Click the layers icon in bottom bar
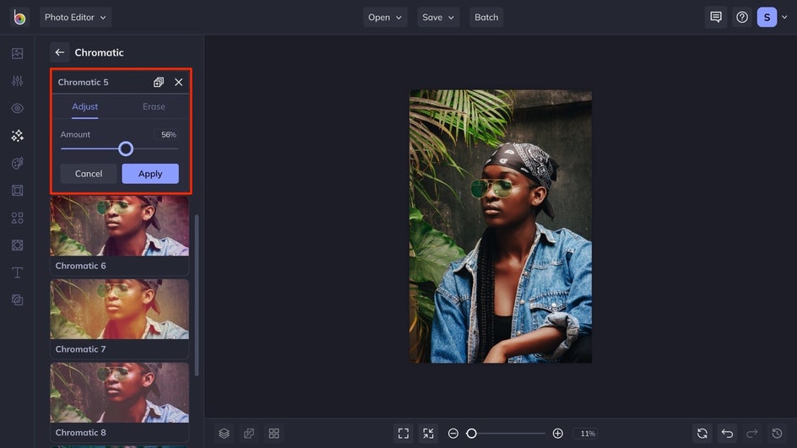 (225, 434)
